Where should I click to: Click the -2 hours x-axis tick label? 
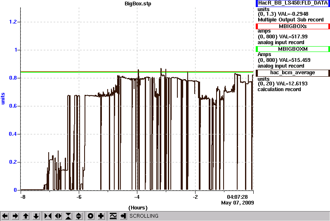pyautogui.click(x=195, y=197)
